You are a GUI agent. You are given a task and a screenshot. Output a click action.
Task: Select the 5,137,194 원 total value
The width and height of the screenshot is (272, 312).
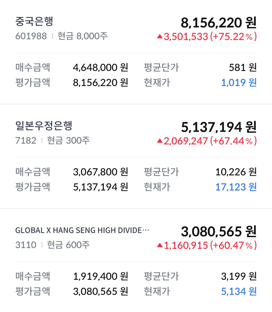point(219,127)
